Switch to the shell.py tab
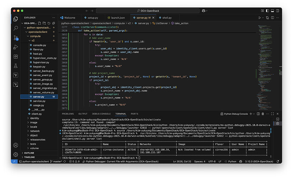293x178 pixels. [167, 18]
